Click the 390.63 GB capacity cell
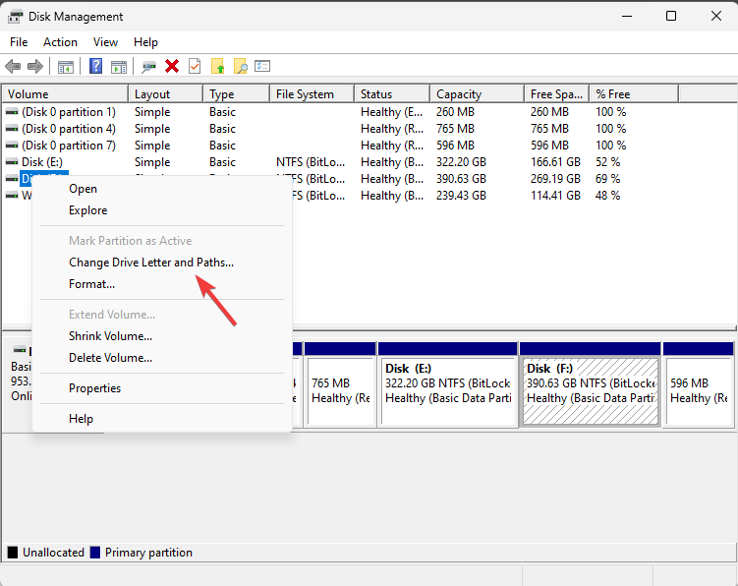Viewport: 738px width, 586px height. [461, 179]
